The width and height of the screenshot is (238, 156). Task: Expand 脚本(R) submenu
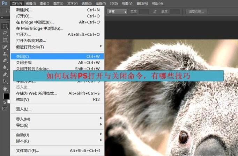click(57, 141)
